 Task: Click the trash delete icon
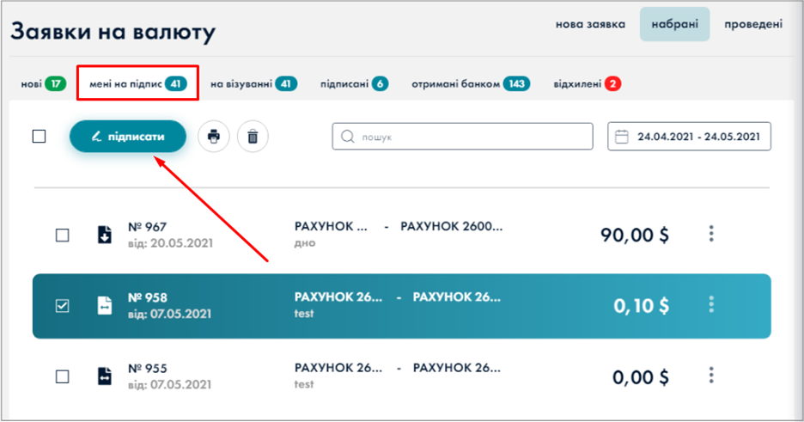pos(253,137)
